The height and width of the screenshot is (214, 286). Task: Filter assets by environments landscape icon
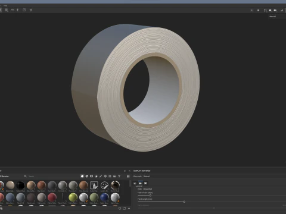[x=114, y=176]
